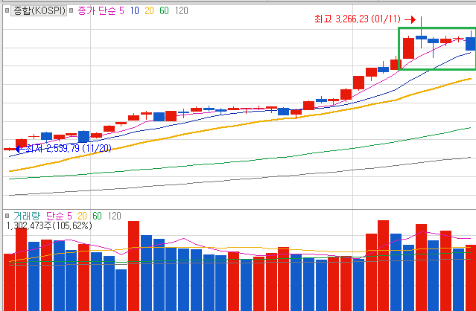
Task: Click the square marker before 거래량 label
Action: [7, 216]
